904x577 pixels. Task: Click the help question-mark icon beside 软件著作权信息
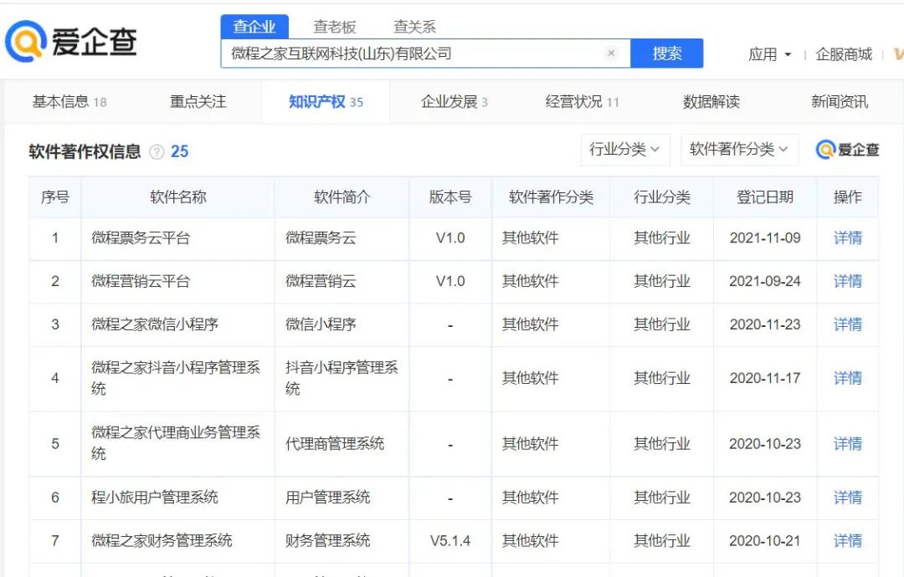[x=156, y=151]
